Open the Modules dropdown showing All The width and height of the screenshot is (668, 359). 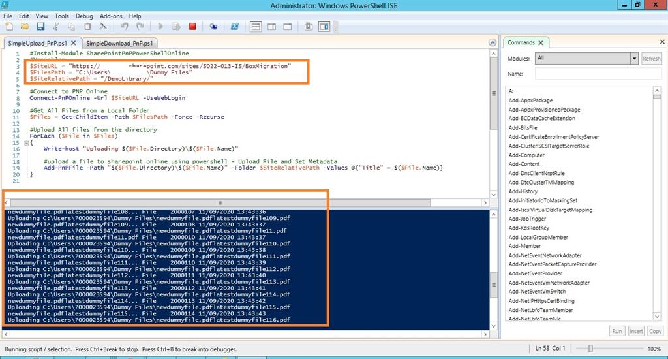click(x=586, y=58)
